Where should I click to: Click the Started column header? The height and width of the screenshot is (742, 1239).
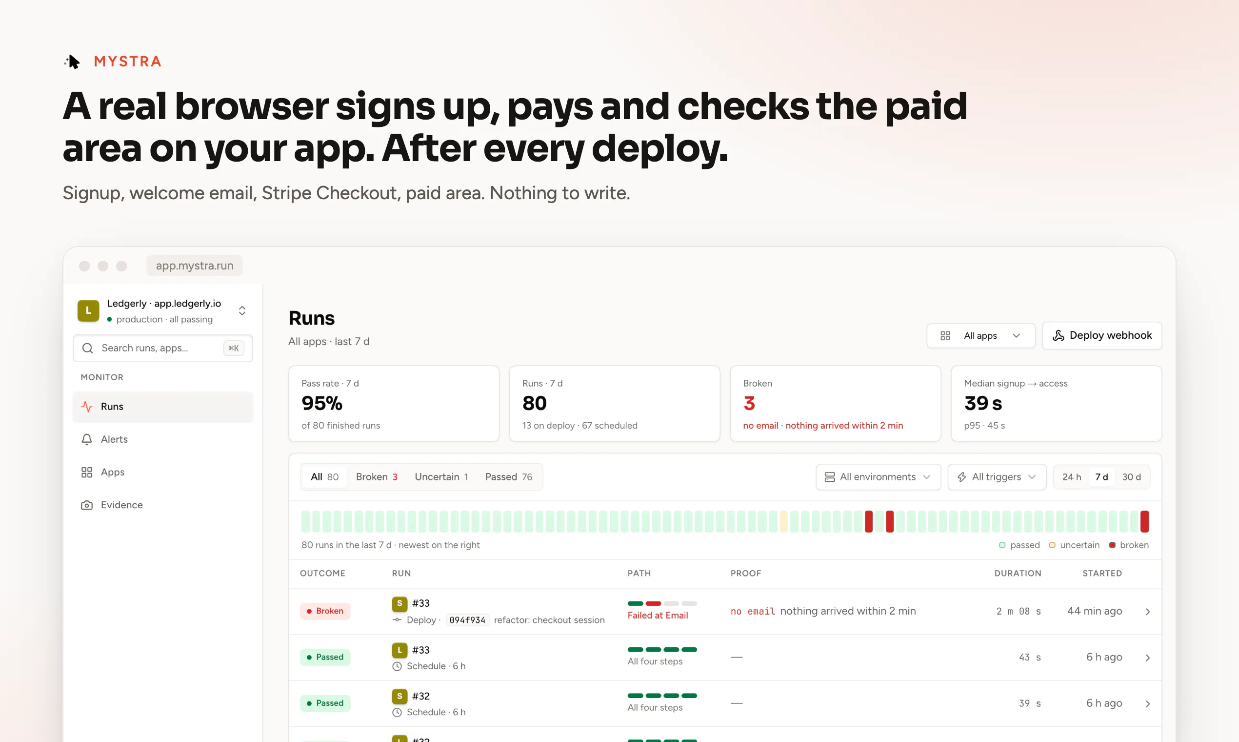point(1102,574)
